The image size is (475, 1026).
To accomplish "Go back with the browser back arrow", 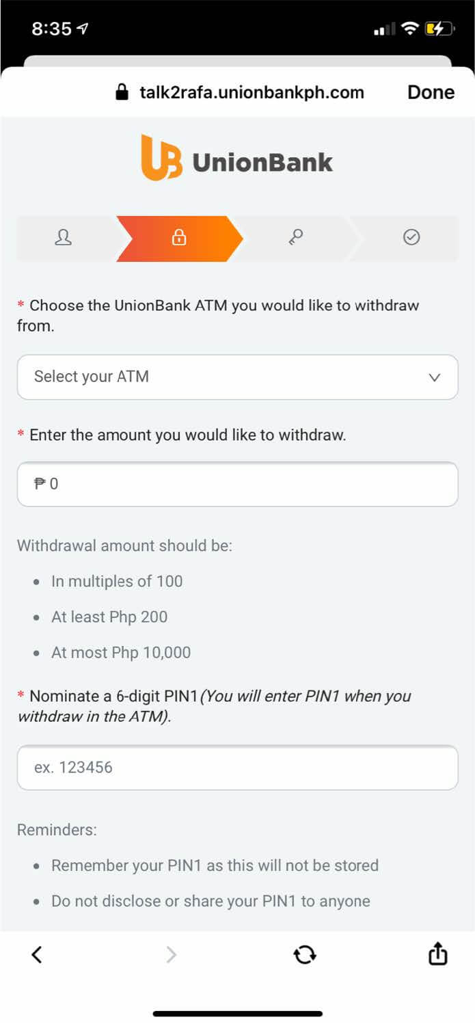I will pos(37,954).
